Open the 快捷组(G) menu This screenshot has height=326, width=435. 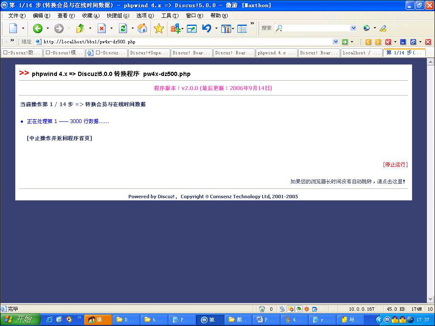pyautogui.click(x=118, y=16)
